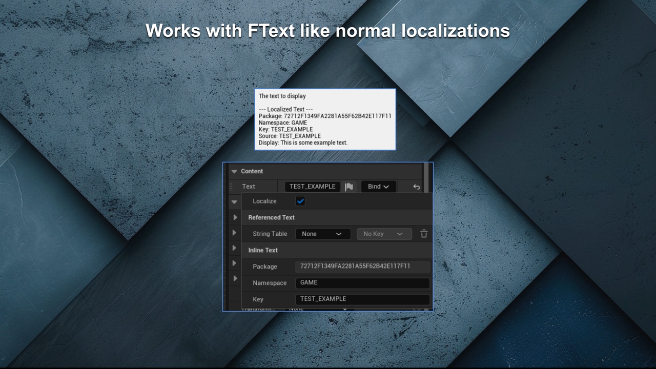Open the String Table dropdown showing None
The image size is (656, 369).
[x=323, y=234]
